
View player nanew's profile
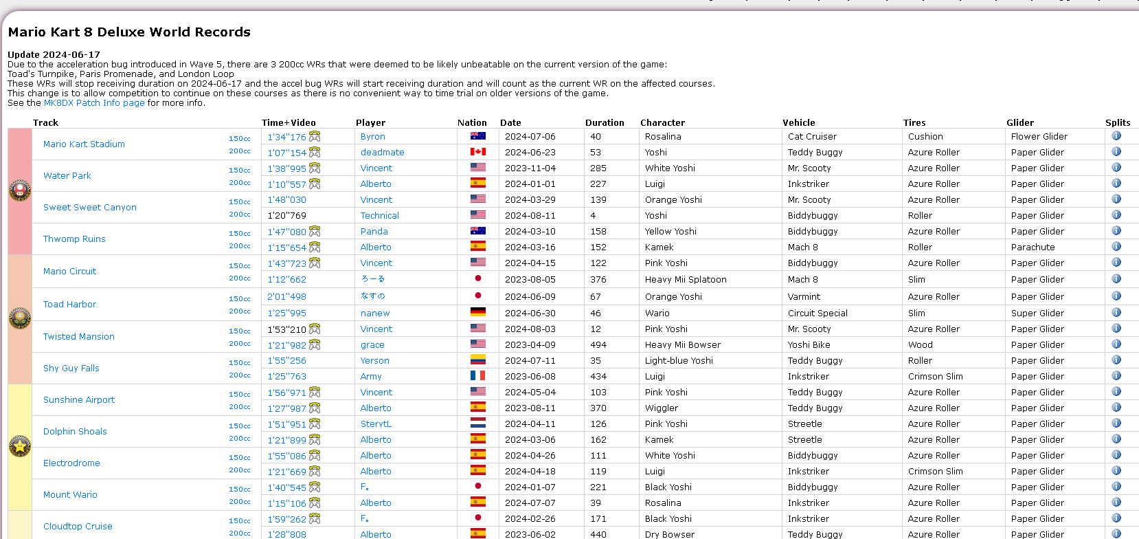[375, 313]
